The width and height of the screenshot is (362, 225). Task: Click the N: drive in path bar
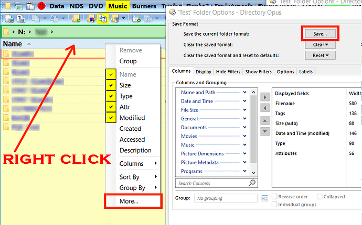(x=22, y=31)
